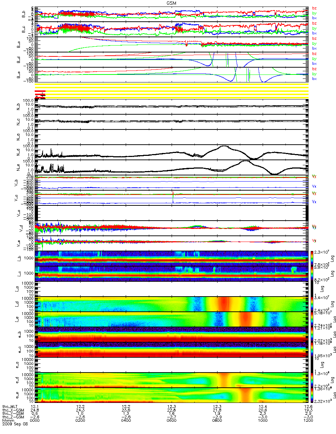Click the 0200 time tick label

pyautogui.click(x=80, y=421)
